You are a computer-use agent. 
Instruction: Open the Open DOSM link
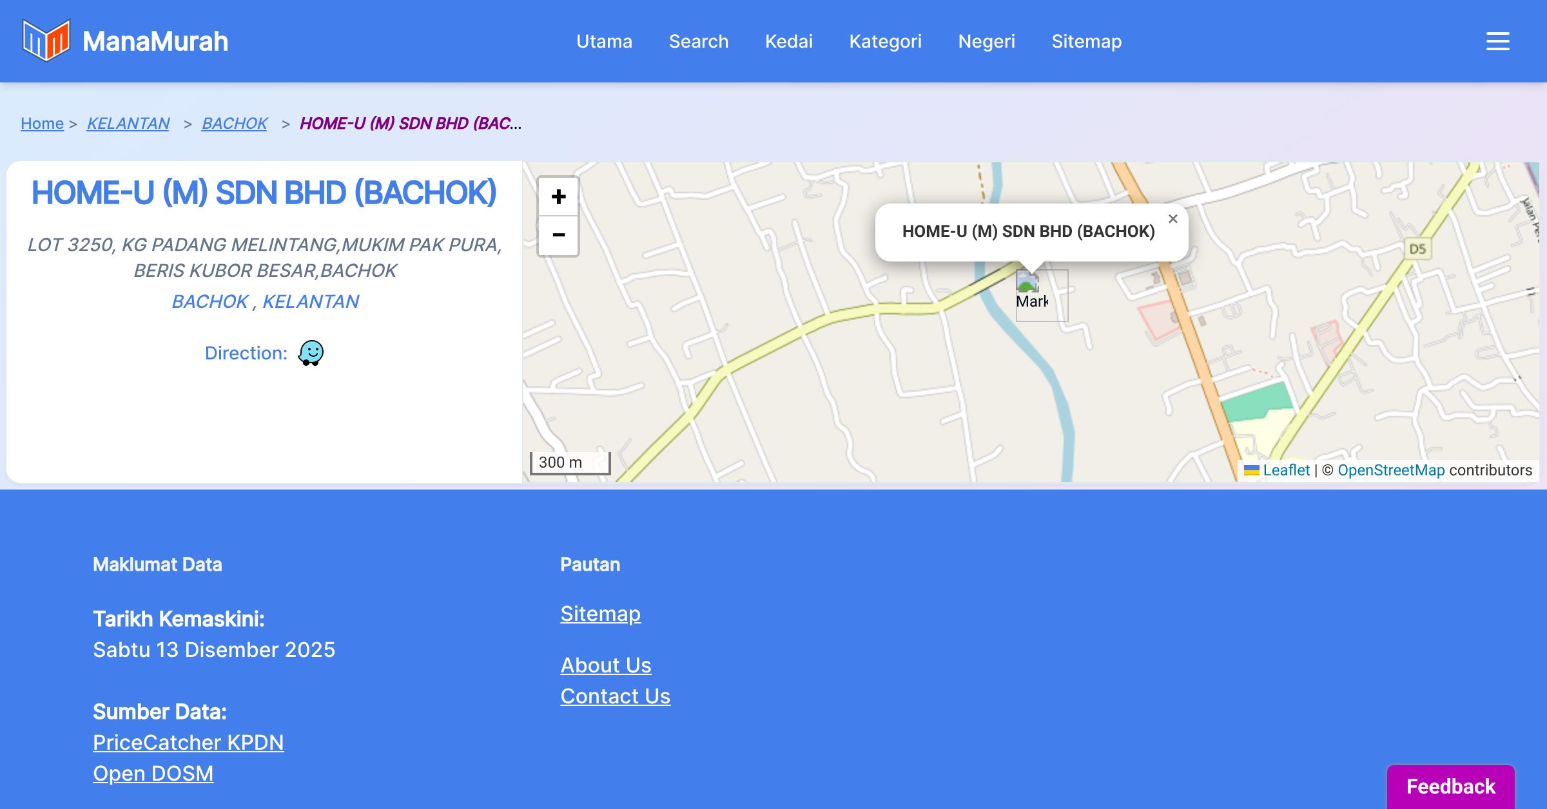pos(153,774)
